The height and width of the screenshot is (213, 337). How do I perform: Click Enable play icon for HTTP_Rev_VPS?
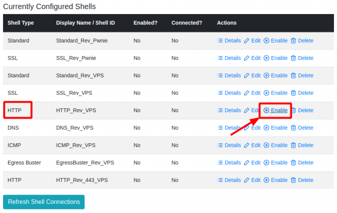point(266,110)
